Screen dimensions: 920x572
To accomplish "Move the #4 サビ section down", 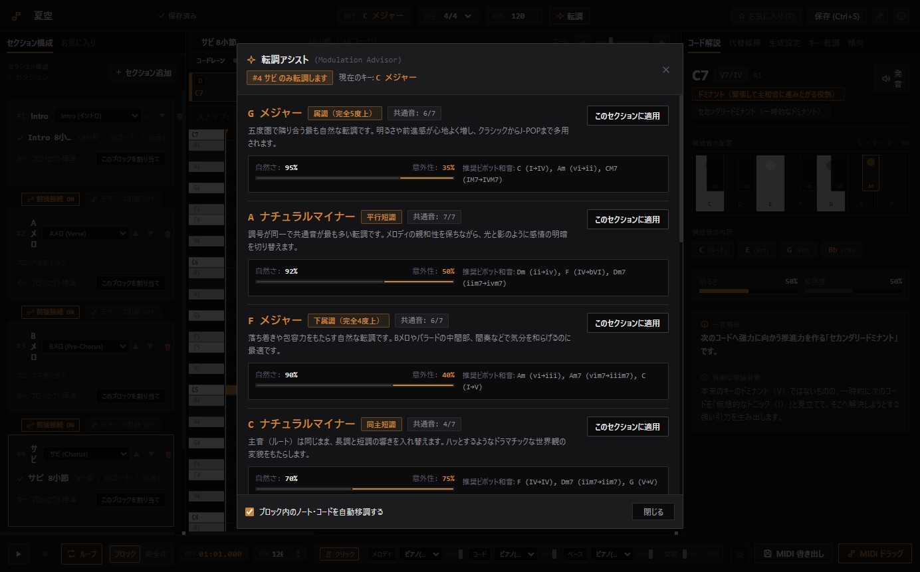I will (151, 454).
